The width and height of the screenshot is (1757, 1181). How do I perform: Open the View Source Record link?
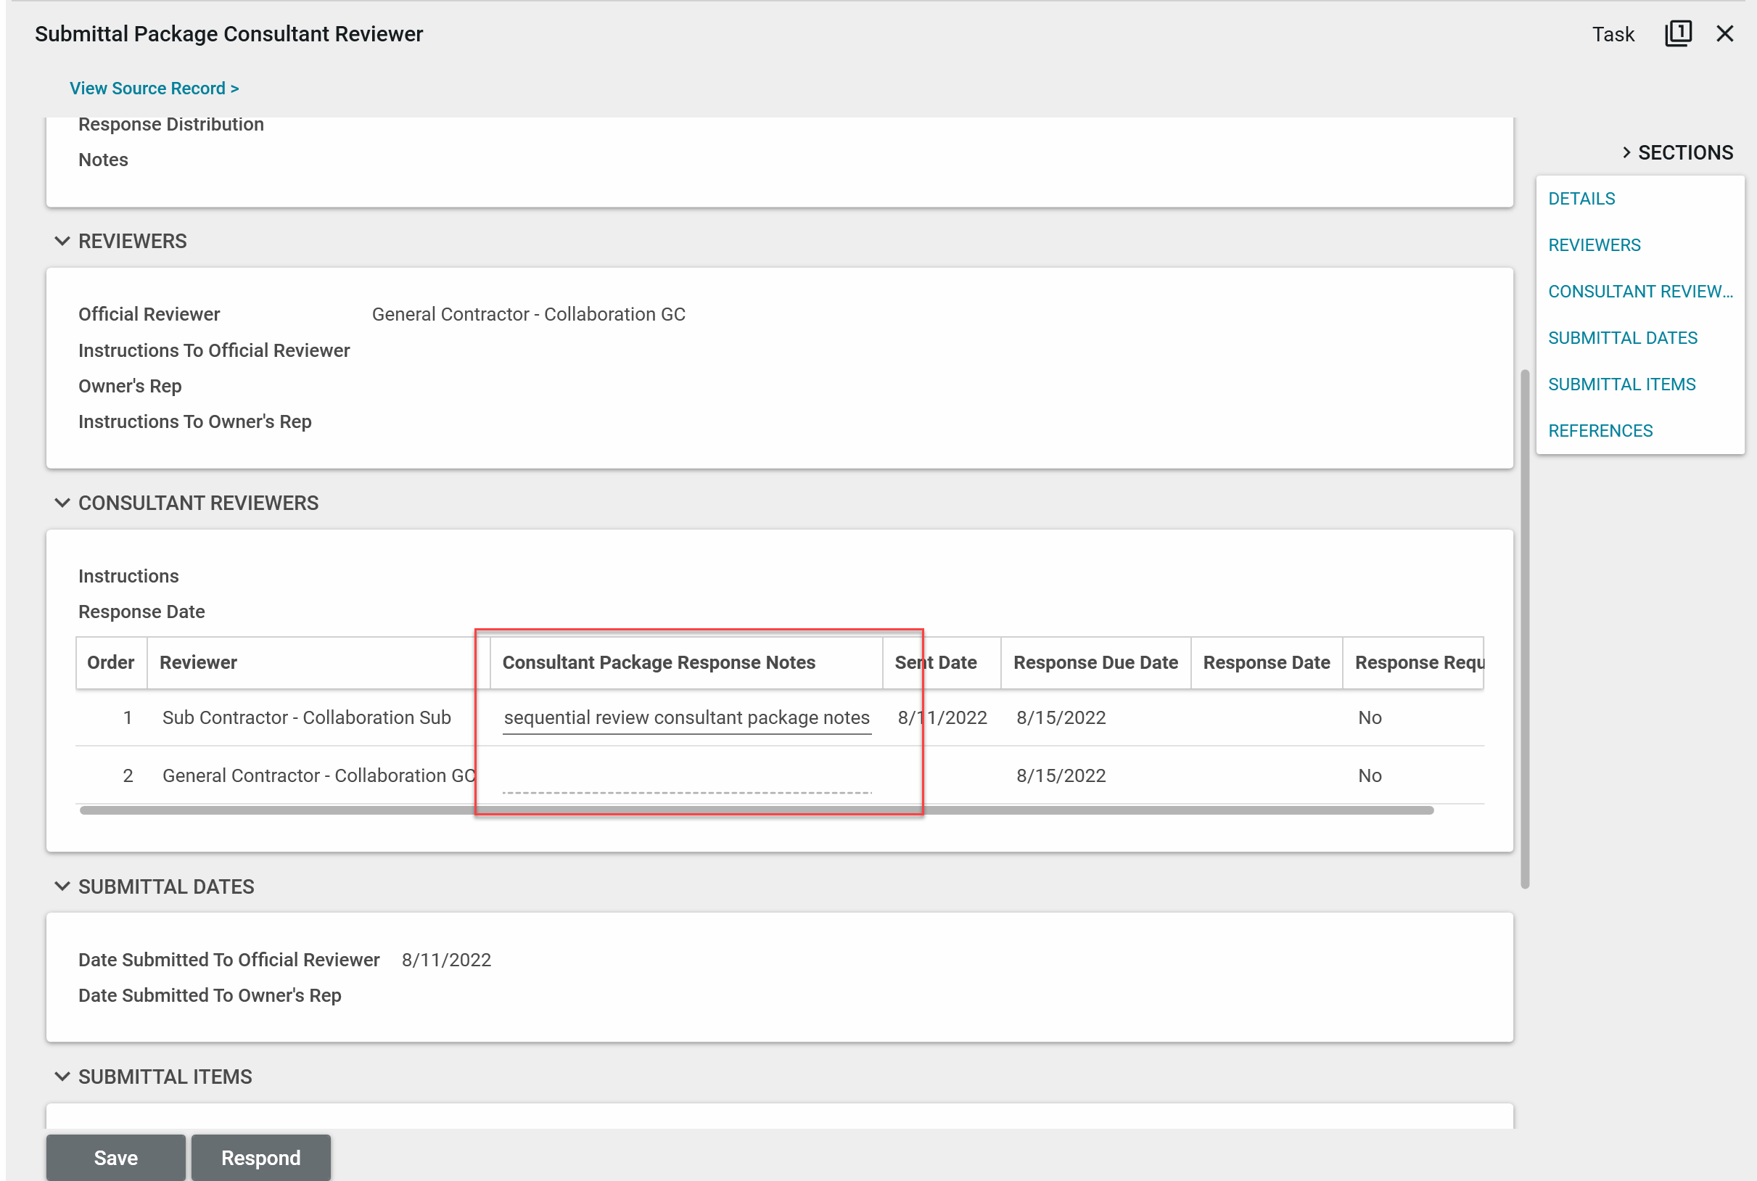point(154,88)
